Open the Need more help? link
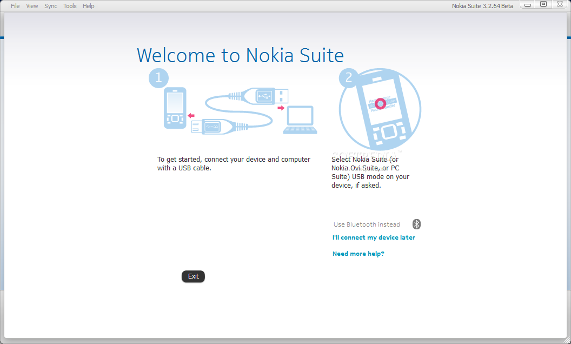Image resolution: width=571 pixels, height=344 pixels. click(x=358, y=254)
